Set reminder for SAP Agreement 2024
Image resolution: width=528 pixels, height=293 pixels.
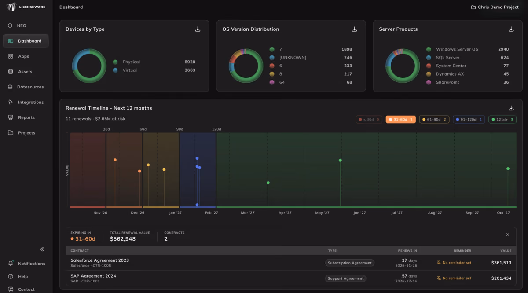[x=454, y=278]
